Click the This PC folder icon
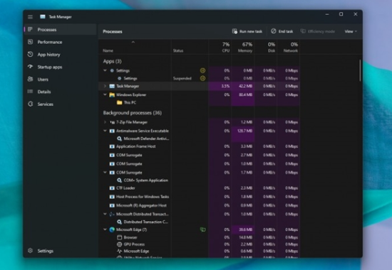This screenshot has height=270, width=392. pos(120,102)
